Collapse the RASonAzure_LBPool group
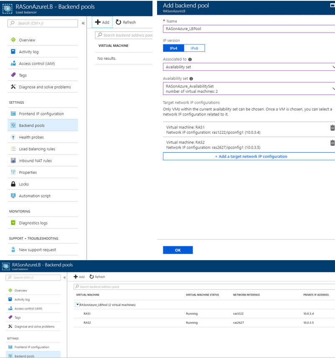The image size is (335, 358). point(78,305)
